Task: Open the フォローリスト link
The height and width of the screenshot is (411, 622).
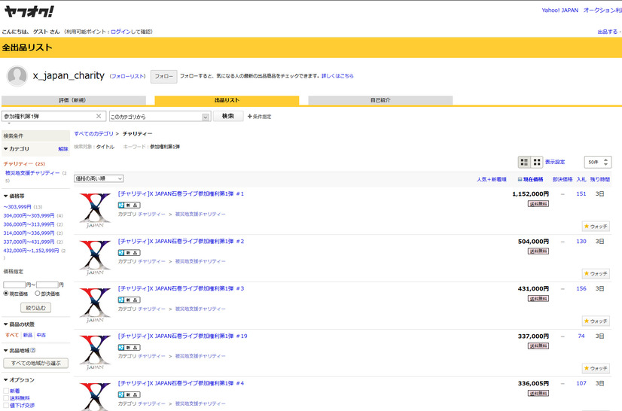Action: (x=128, y=76)
